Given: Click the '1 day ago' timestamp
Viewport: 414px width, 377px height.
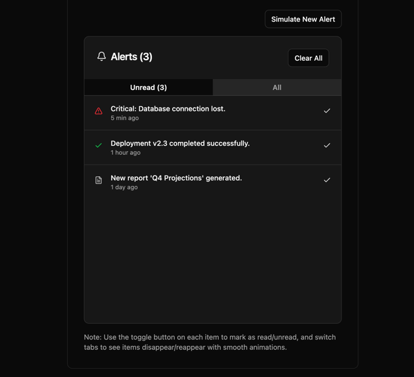Looking at the screenshot, I should point(124,187).
